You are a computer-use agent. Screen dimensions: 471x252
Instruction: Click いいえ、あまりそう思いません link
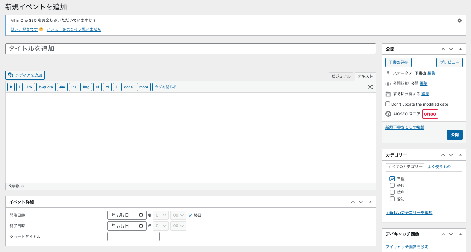tap(74, 29)
